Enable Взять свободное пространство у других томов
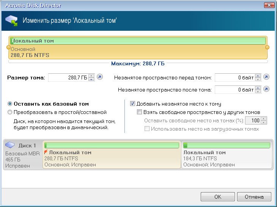The height and width of the screenshot is (207, 277). point(139,112)
